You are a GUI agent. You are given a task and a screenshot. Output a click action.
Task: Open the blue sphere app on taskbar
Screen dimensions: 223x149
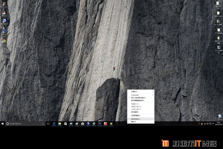pos(88,124)
